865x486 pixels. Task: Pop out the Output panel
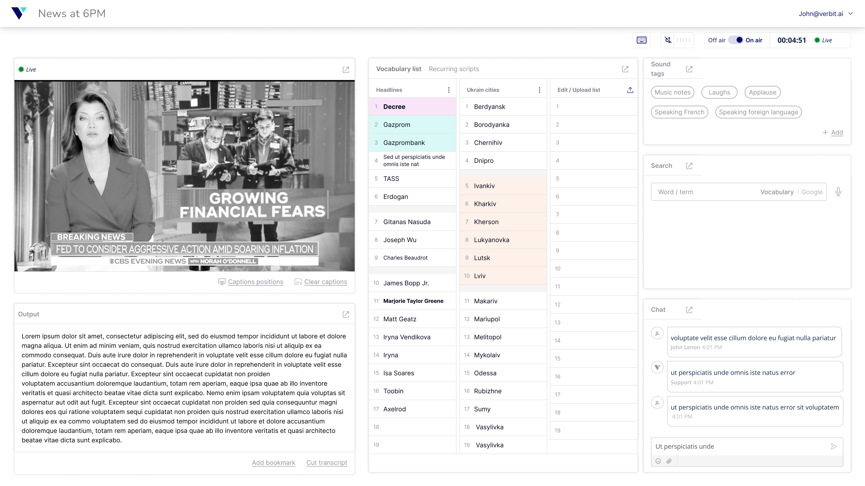pos(346,314)
